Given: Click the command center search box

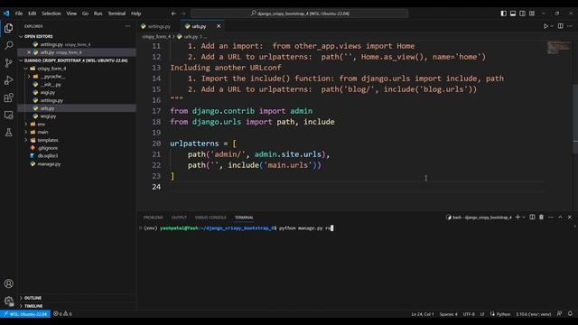Looking at the screenshot, I should pos(299,14).
